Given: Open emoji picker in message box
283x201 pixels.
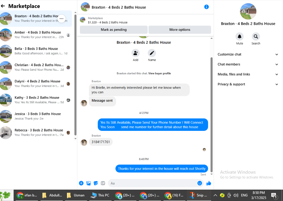Looking at the screenshot, I should 200,183.
